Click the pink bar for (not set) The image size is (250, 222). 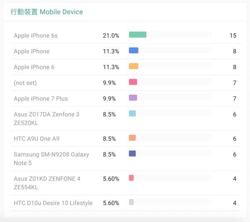tap(133, 82)
